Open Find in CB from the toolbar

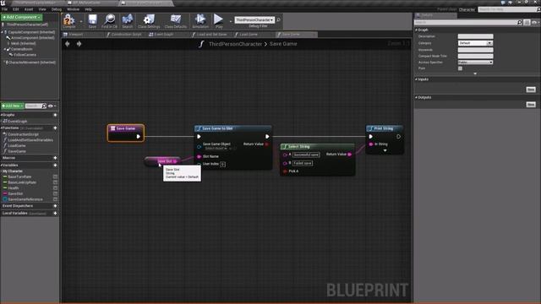109,19
